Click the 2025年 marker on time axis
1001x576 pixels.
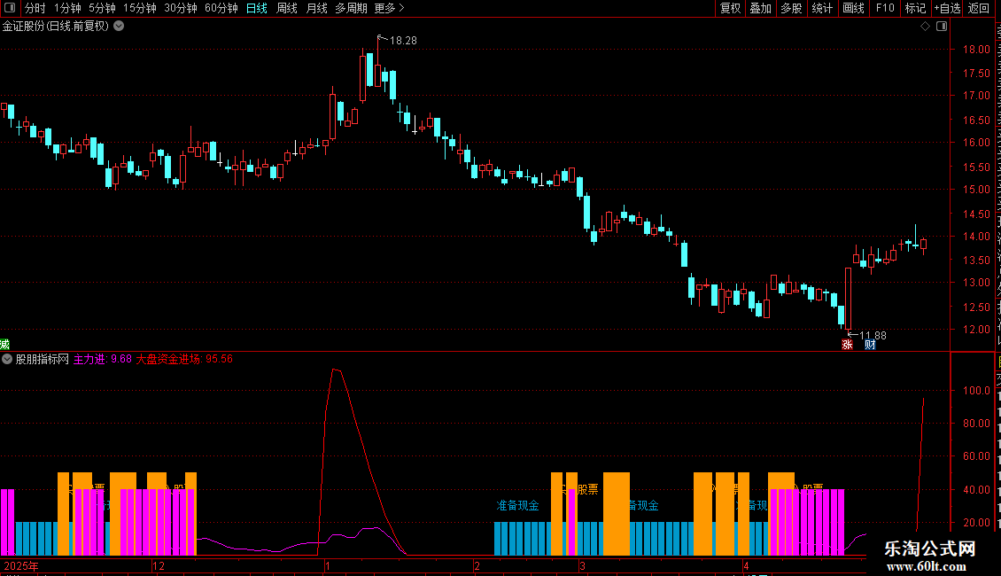tap(20, 565)
